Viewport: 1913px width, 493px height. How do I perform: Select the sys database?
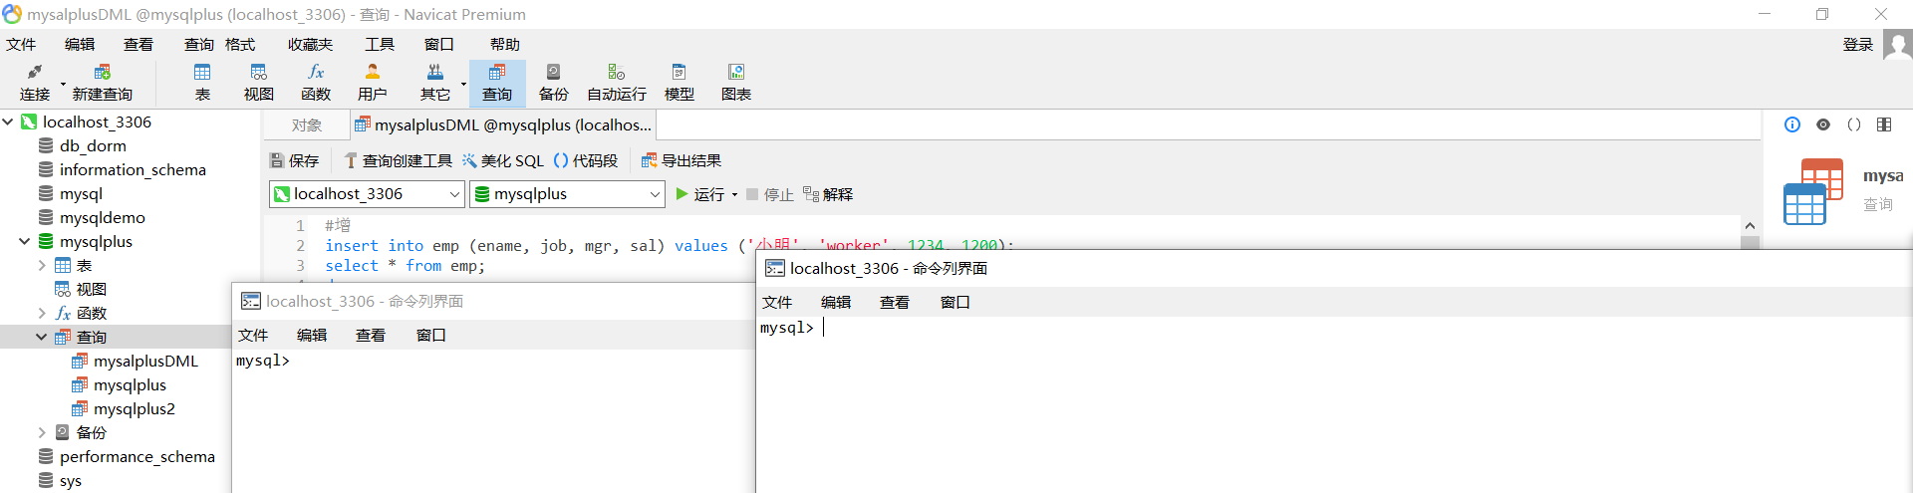[x=70, y=480]
